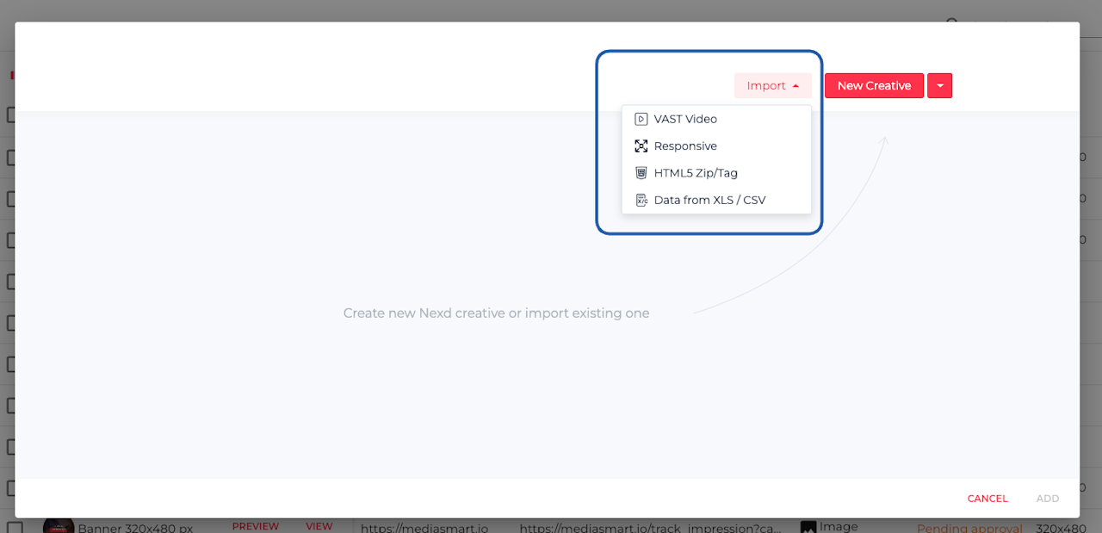1102x533 pixels.
Task: Collapse the Import dropdown button
Action: click(772, 86)
